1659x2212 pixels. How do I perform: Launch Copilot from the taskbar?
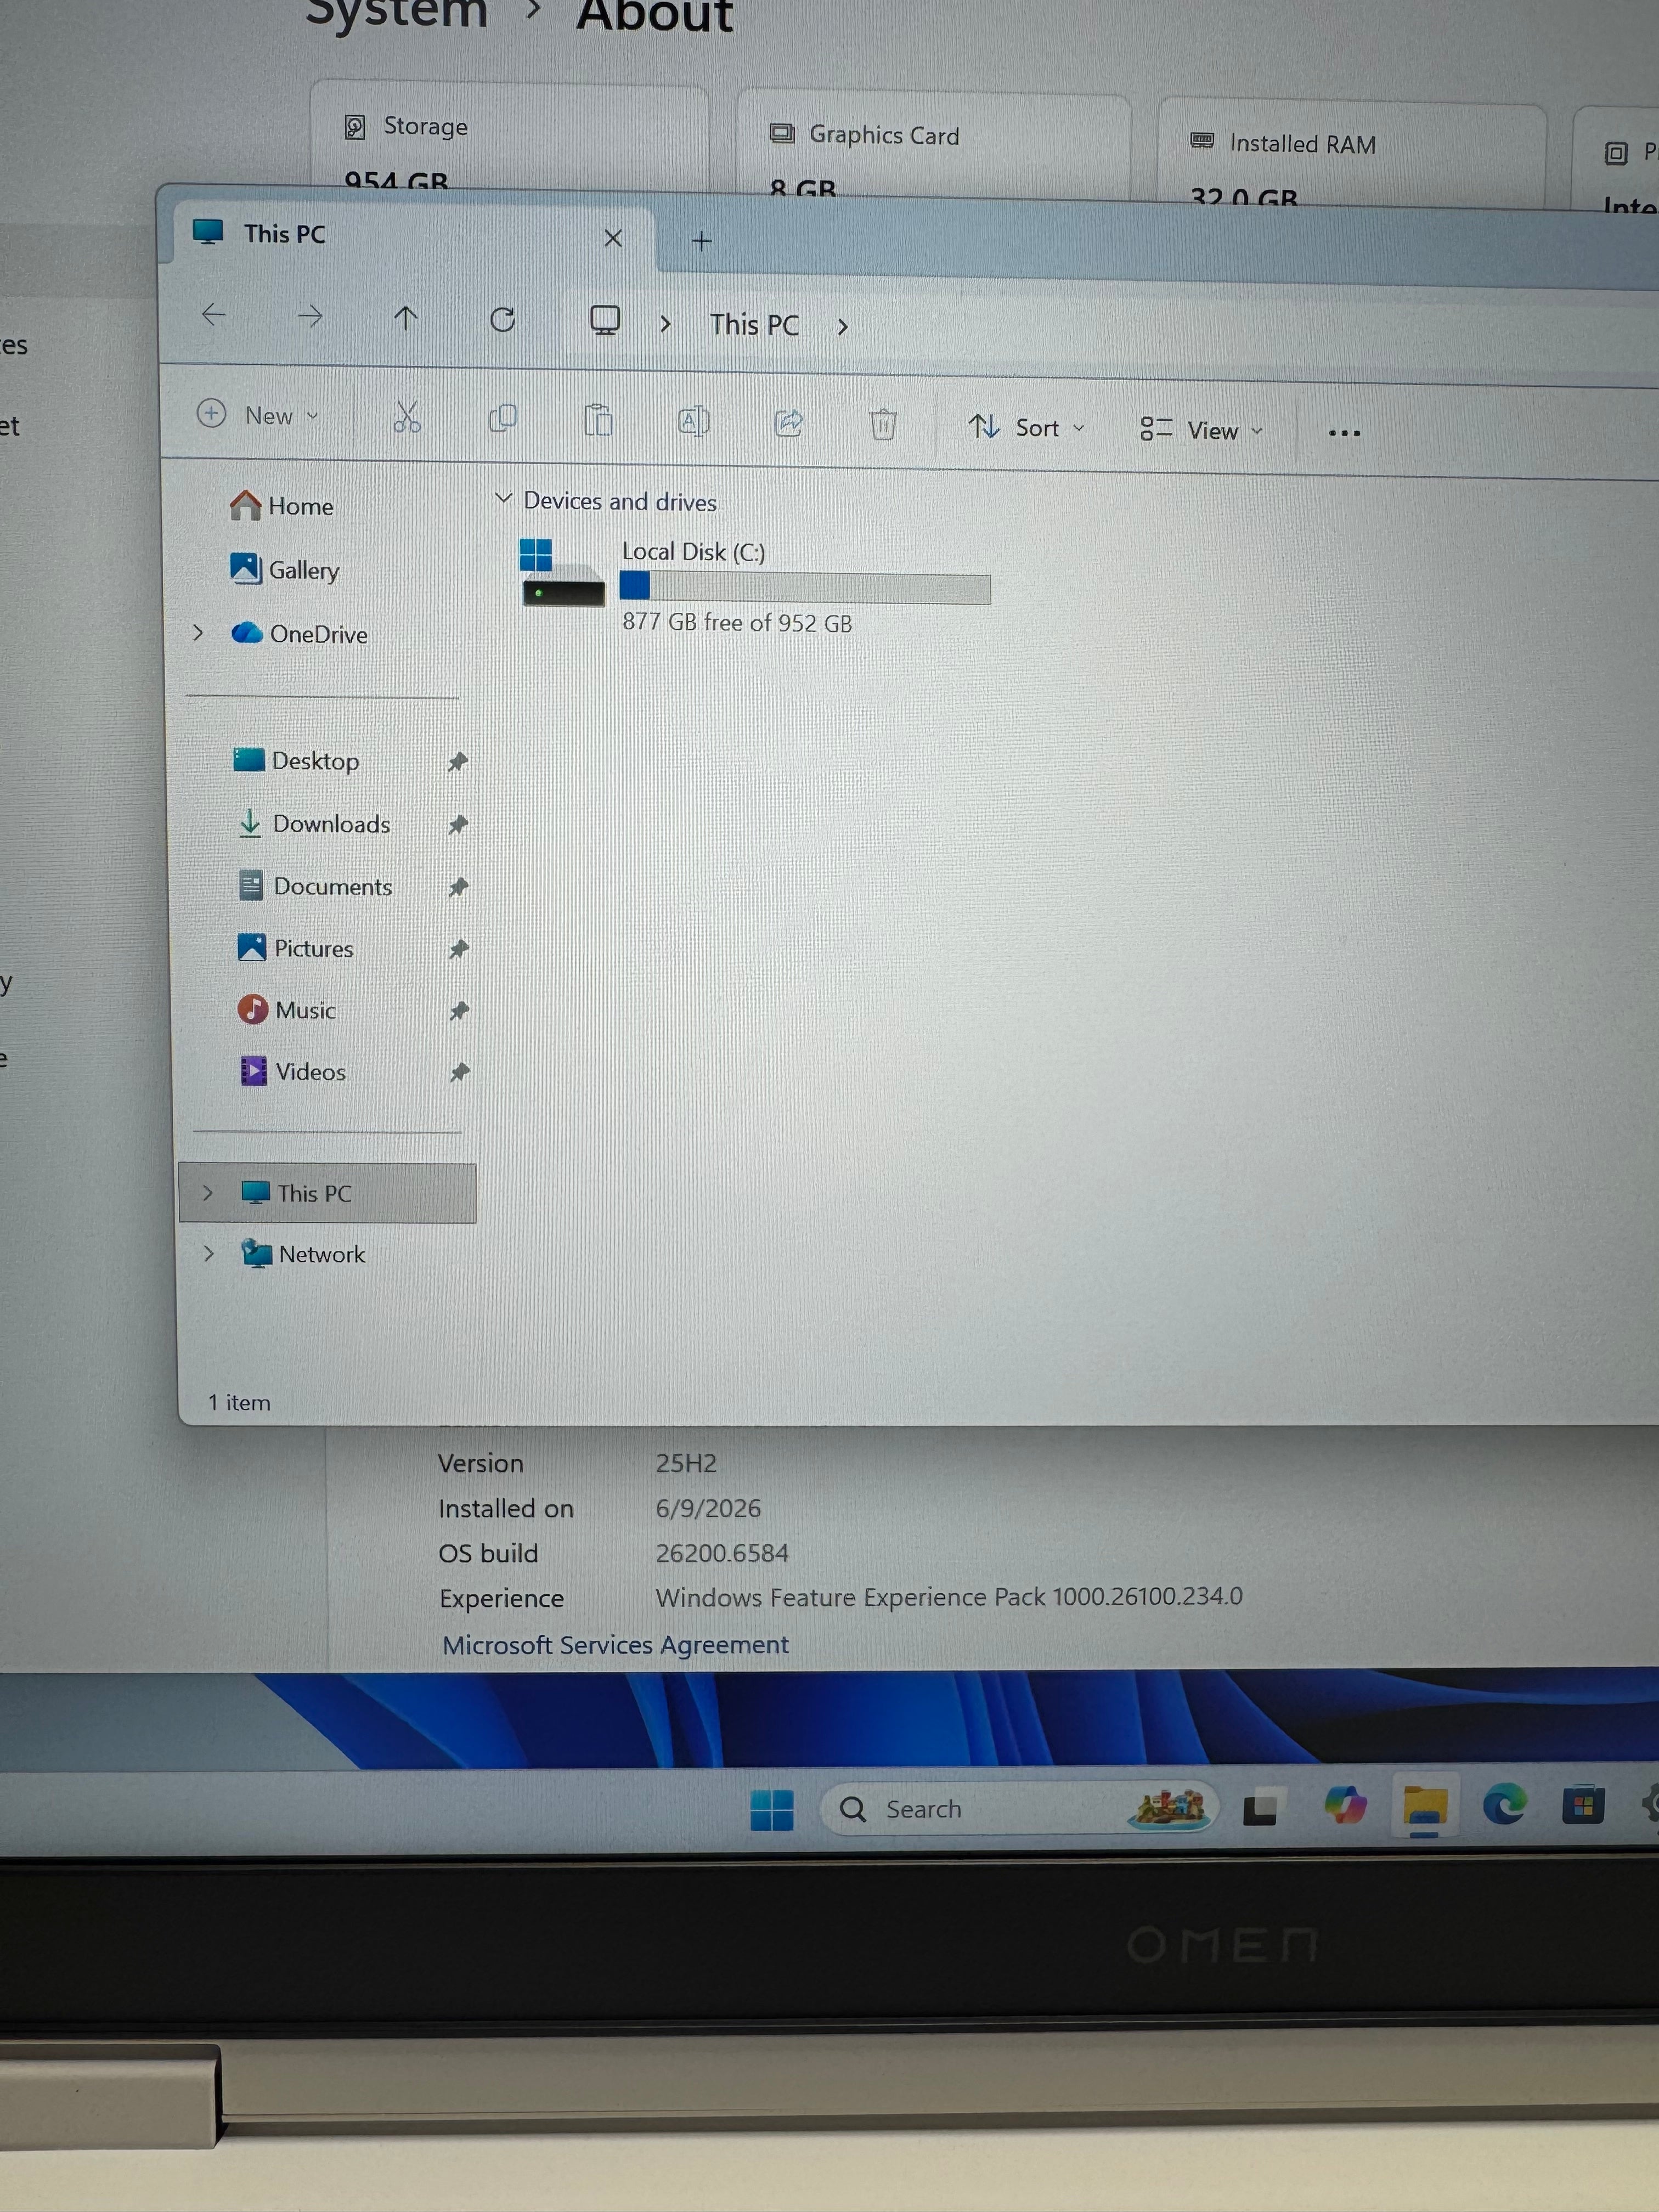click(1345, 1806)
